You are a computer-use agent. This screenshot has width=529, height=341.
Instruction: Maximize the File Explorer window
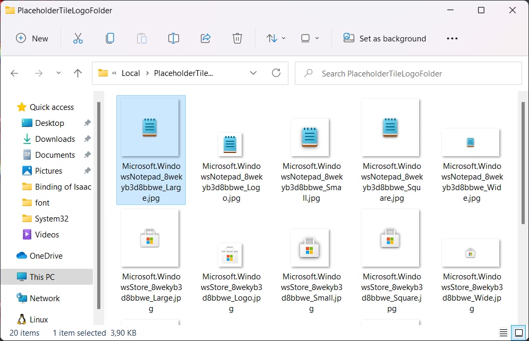tap(481, 10)
